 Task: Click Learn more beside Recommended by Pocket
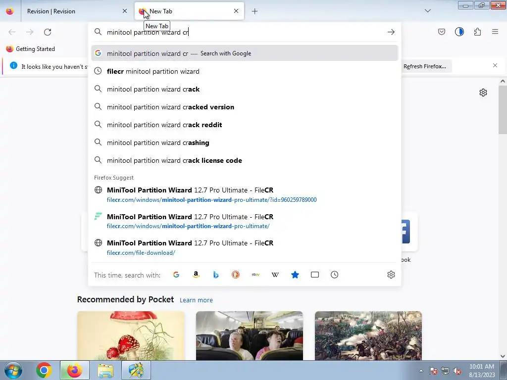pyautogui.click(x=196, y=300)
